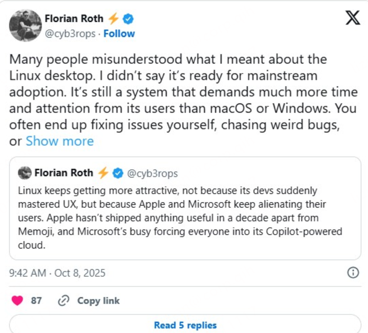Click the copy link chain icon

pyautogui.click(x=64, y=300)
